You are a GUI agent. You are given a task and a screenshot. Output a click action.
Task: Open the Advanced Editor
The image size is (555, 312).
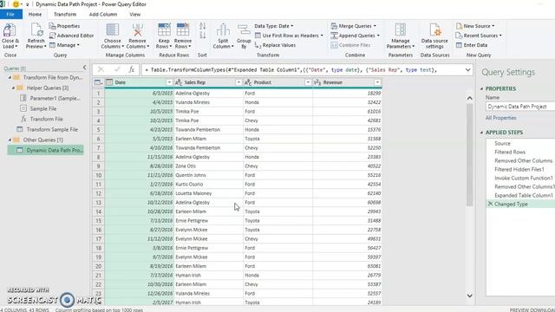click(x=72, y=36)
